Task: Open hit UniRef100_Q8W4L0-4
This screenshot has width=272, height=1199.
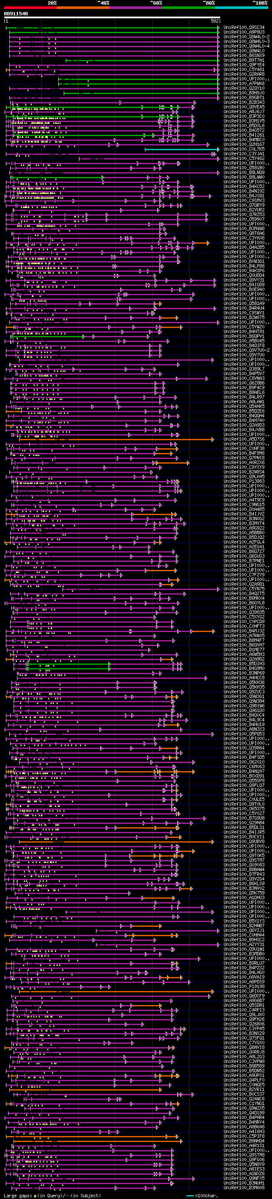Action: [x=246, y=46]
